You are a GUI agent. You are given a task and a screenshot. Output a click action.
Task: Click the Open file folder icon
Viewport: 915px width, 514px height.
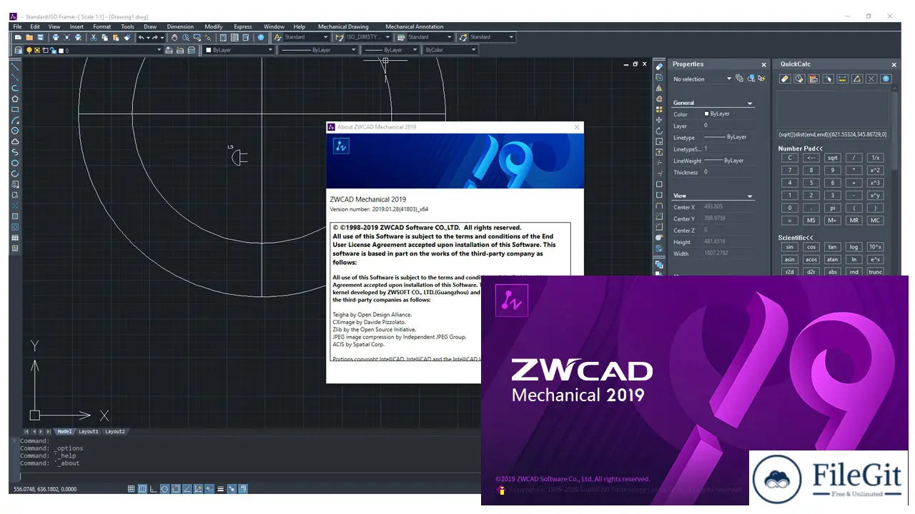coord(29,37)
